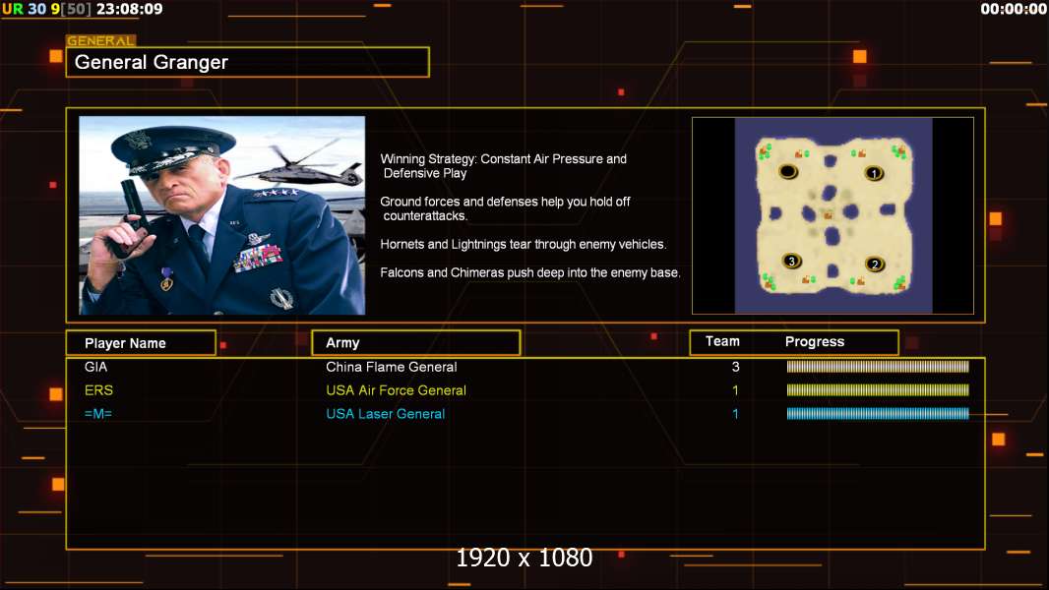Click the map preview thumbnail
Image resolution: width=1049 pixels, height=590 pixels.
click(x=833, y=215)
